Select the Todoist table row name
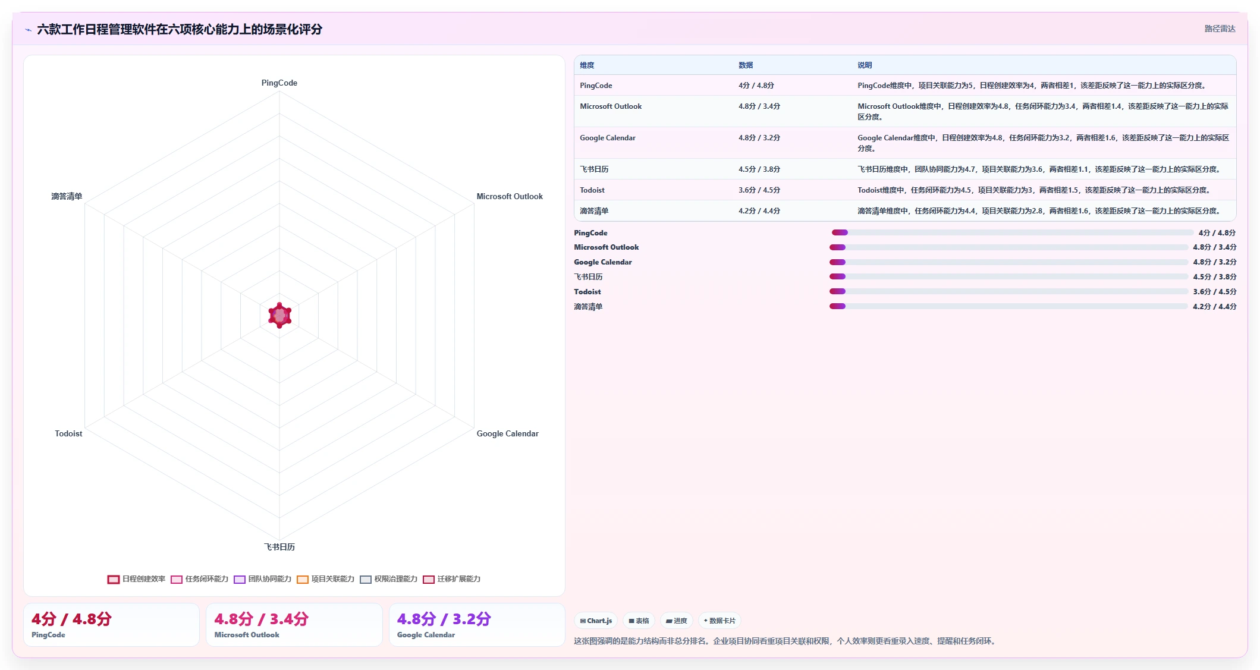 [x=592, y=190]
